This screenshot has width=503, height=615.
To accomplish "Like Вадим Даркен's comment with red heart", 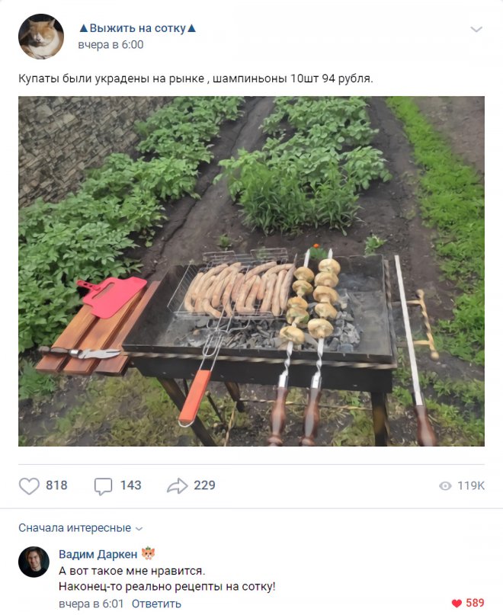I will (x=457, y=604).
